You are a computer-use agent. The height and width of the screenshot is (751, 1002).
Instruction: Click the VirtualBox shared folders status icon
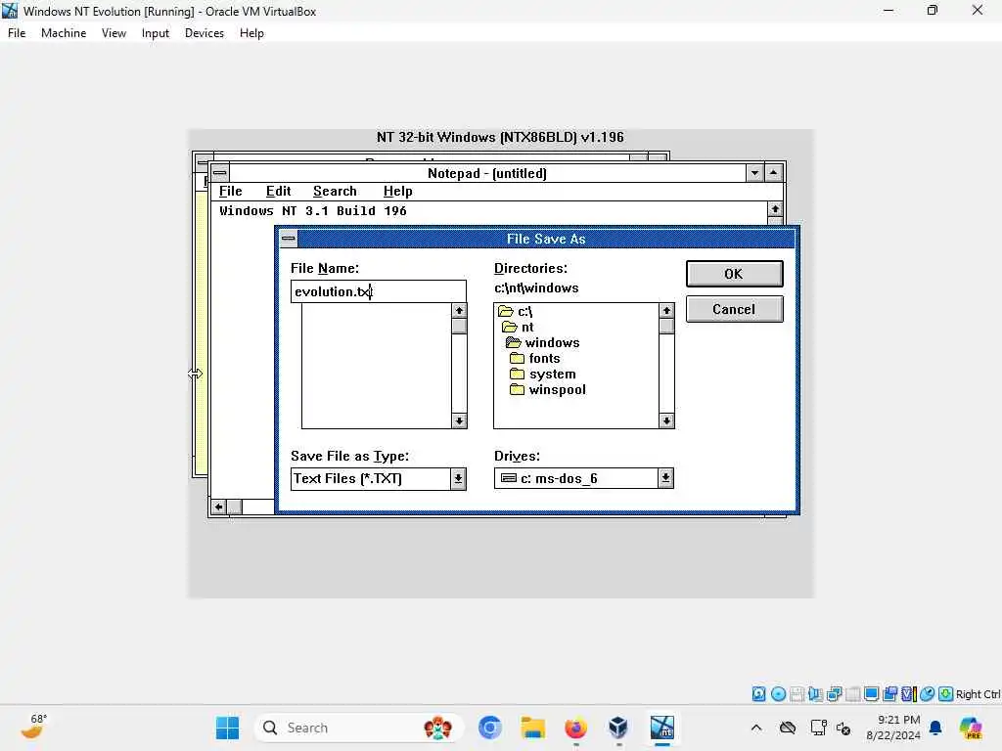890,694
